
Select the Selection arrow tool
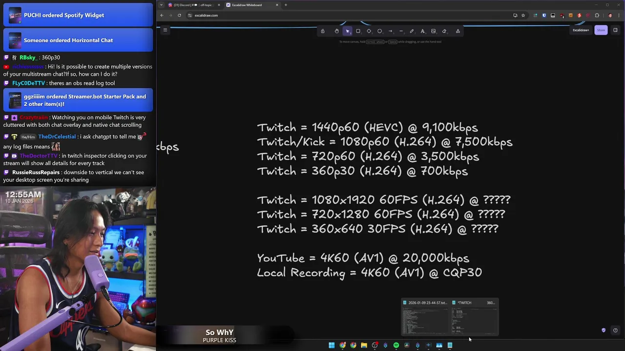pos(347,31)
